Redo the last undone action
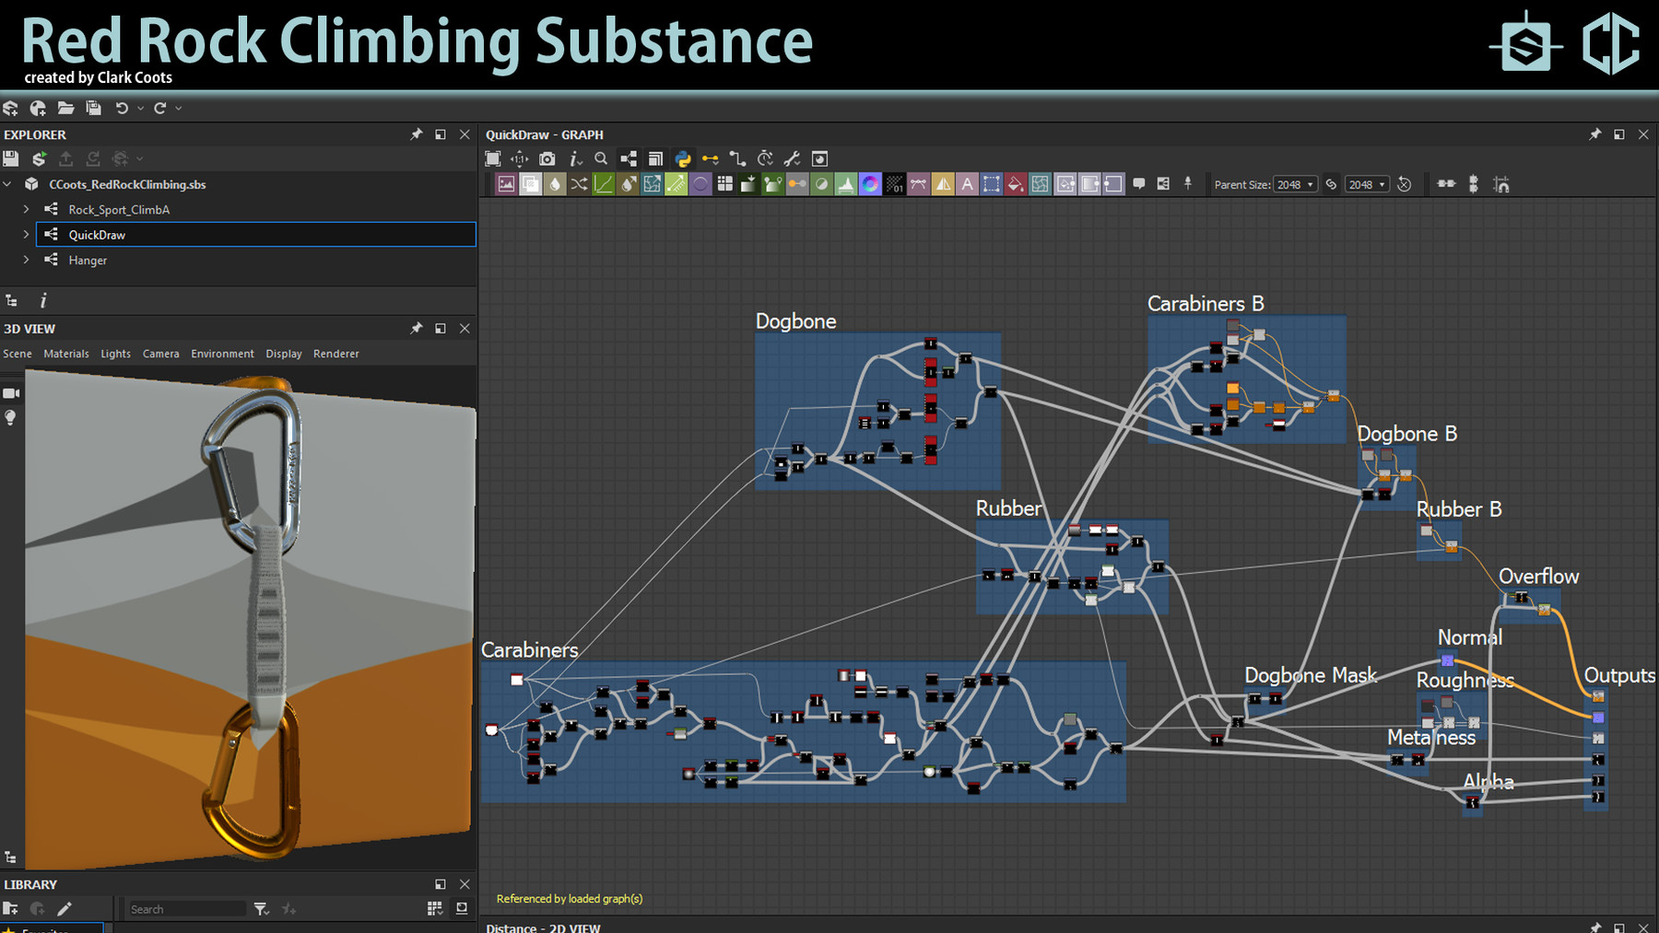 click(x=160, y=109)
